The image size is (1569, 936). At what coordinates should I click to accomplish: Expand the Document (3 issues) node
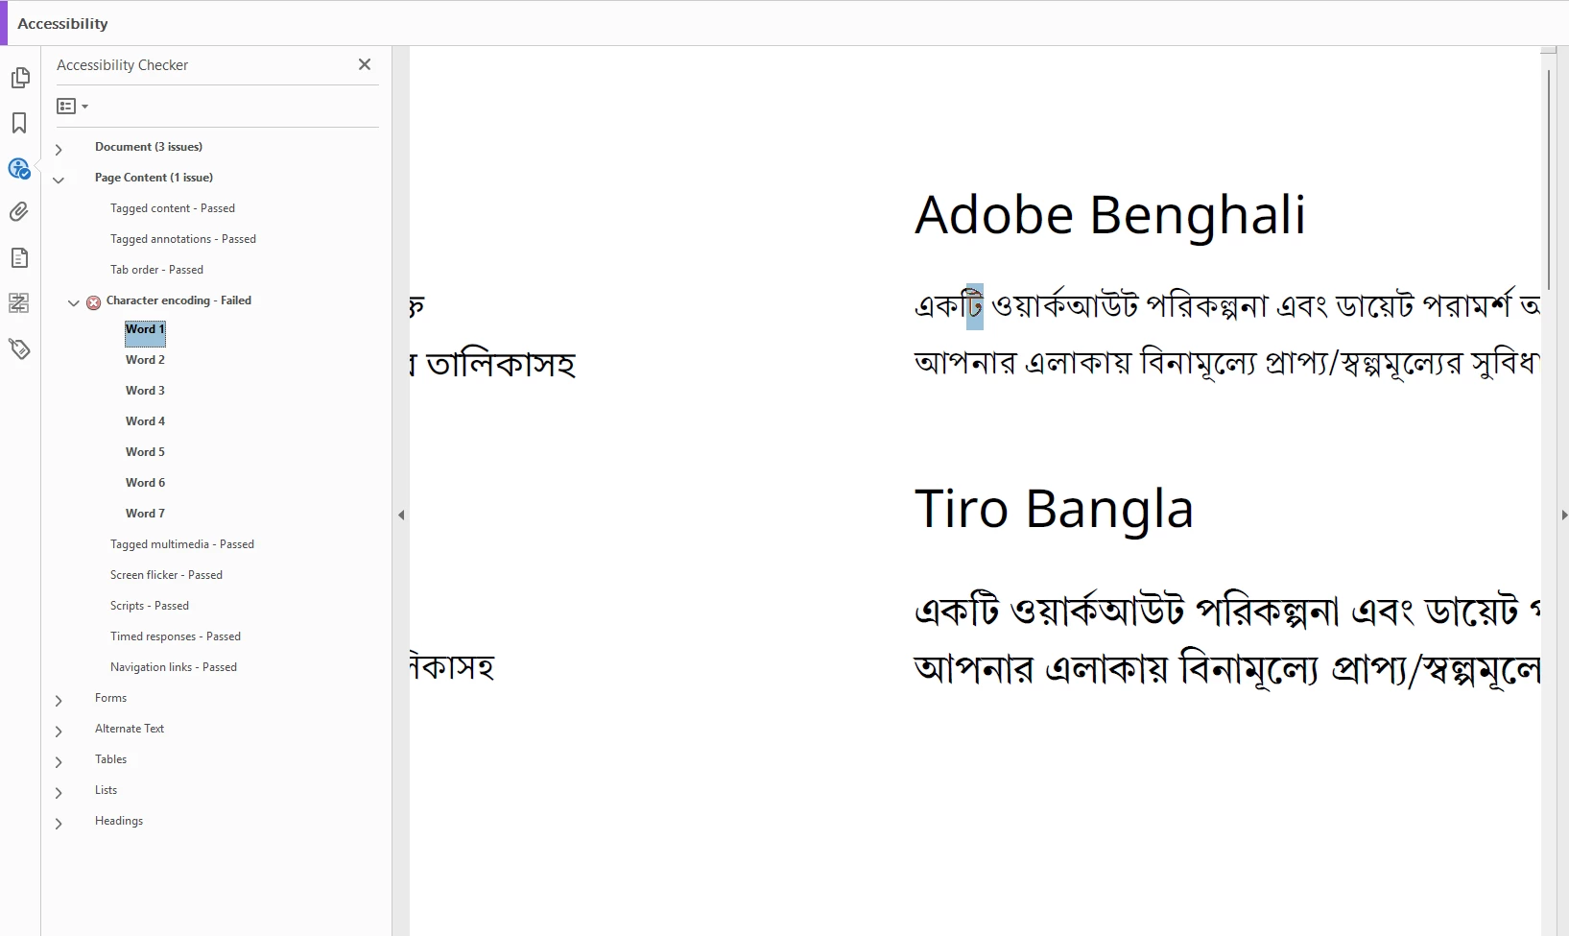pos(59,150)
